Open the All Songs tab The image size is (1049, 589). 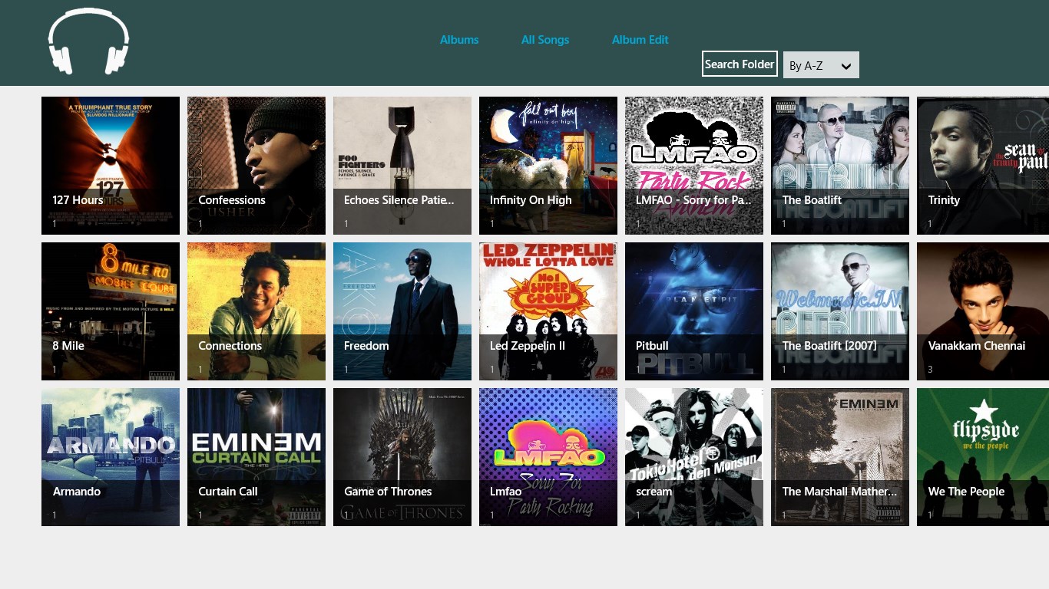[545, 40]
